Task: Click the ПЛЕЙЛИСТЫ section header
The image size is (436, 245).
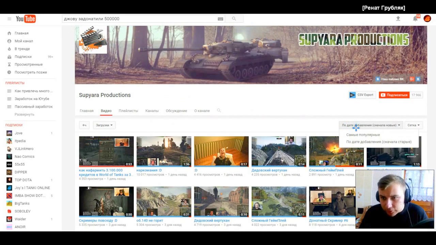Action: coord(15,83)
